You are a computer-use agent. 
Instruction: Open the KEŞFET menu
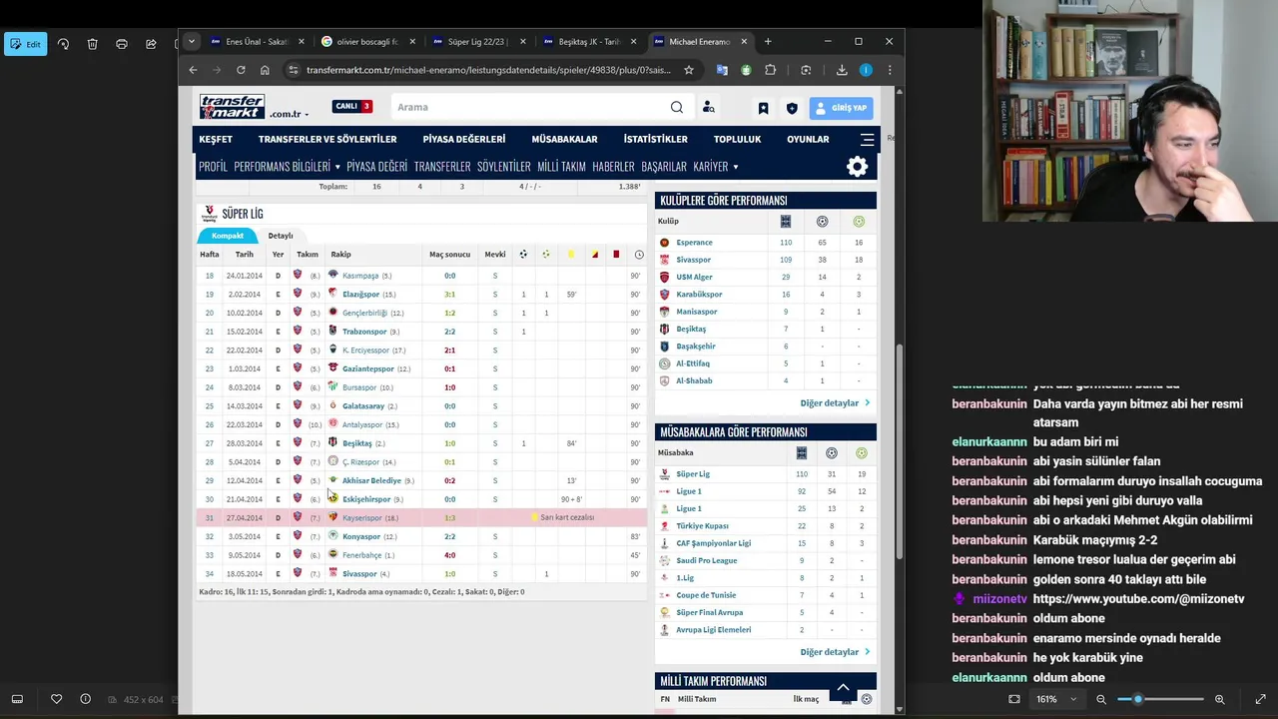click(216, 139)
